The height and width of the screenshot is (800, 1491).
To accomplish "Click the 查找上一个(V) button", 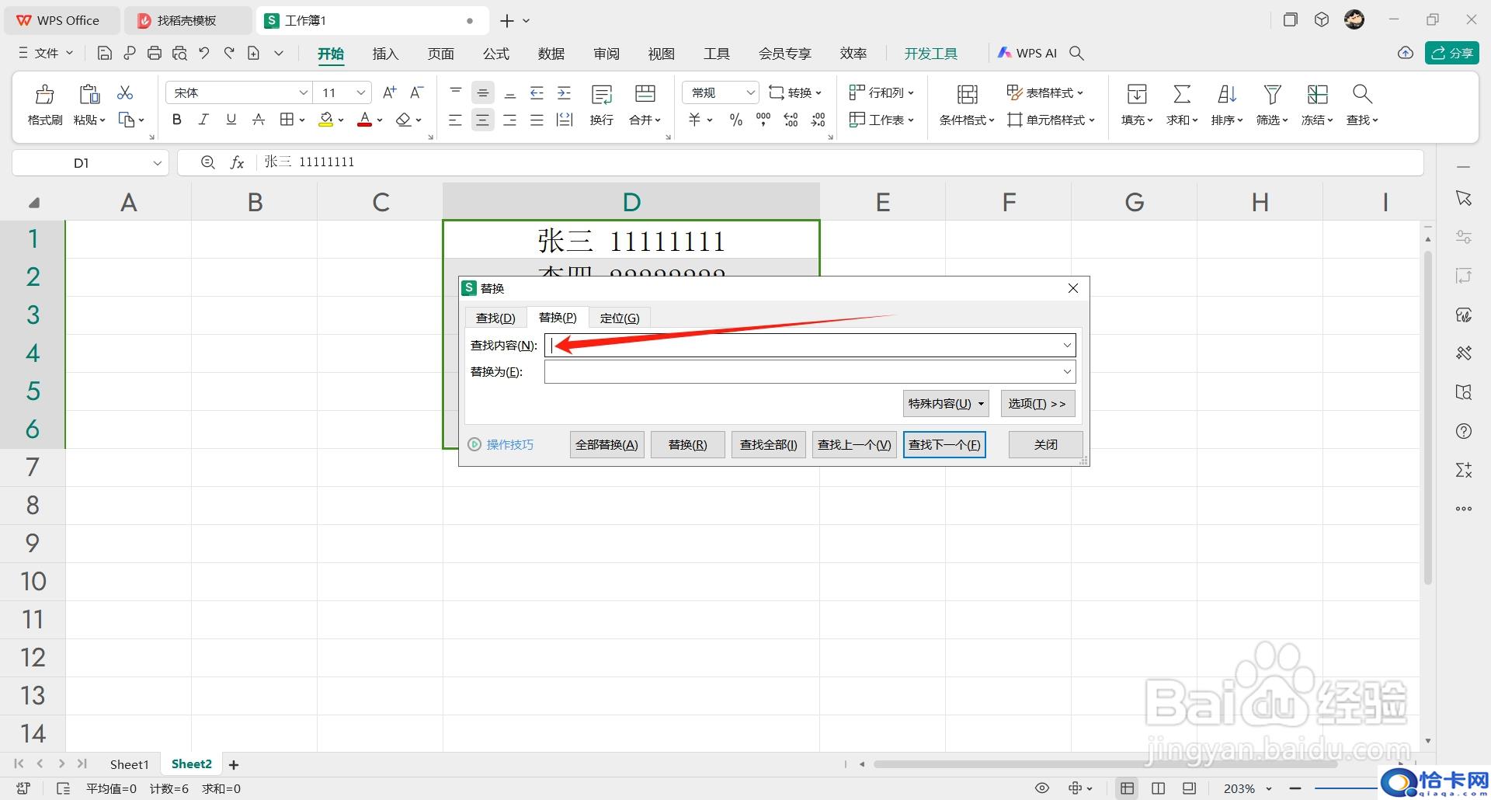I will pos(854,445).
